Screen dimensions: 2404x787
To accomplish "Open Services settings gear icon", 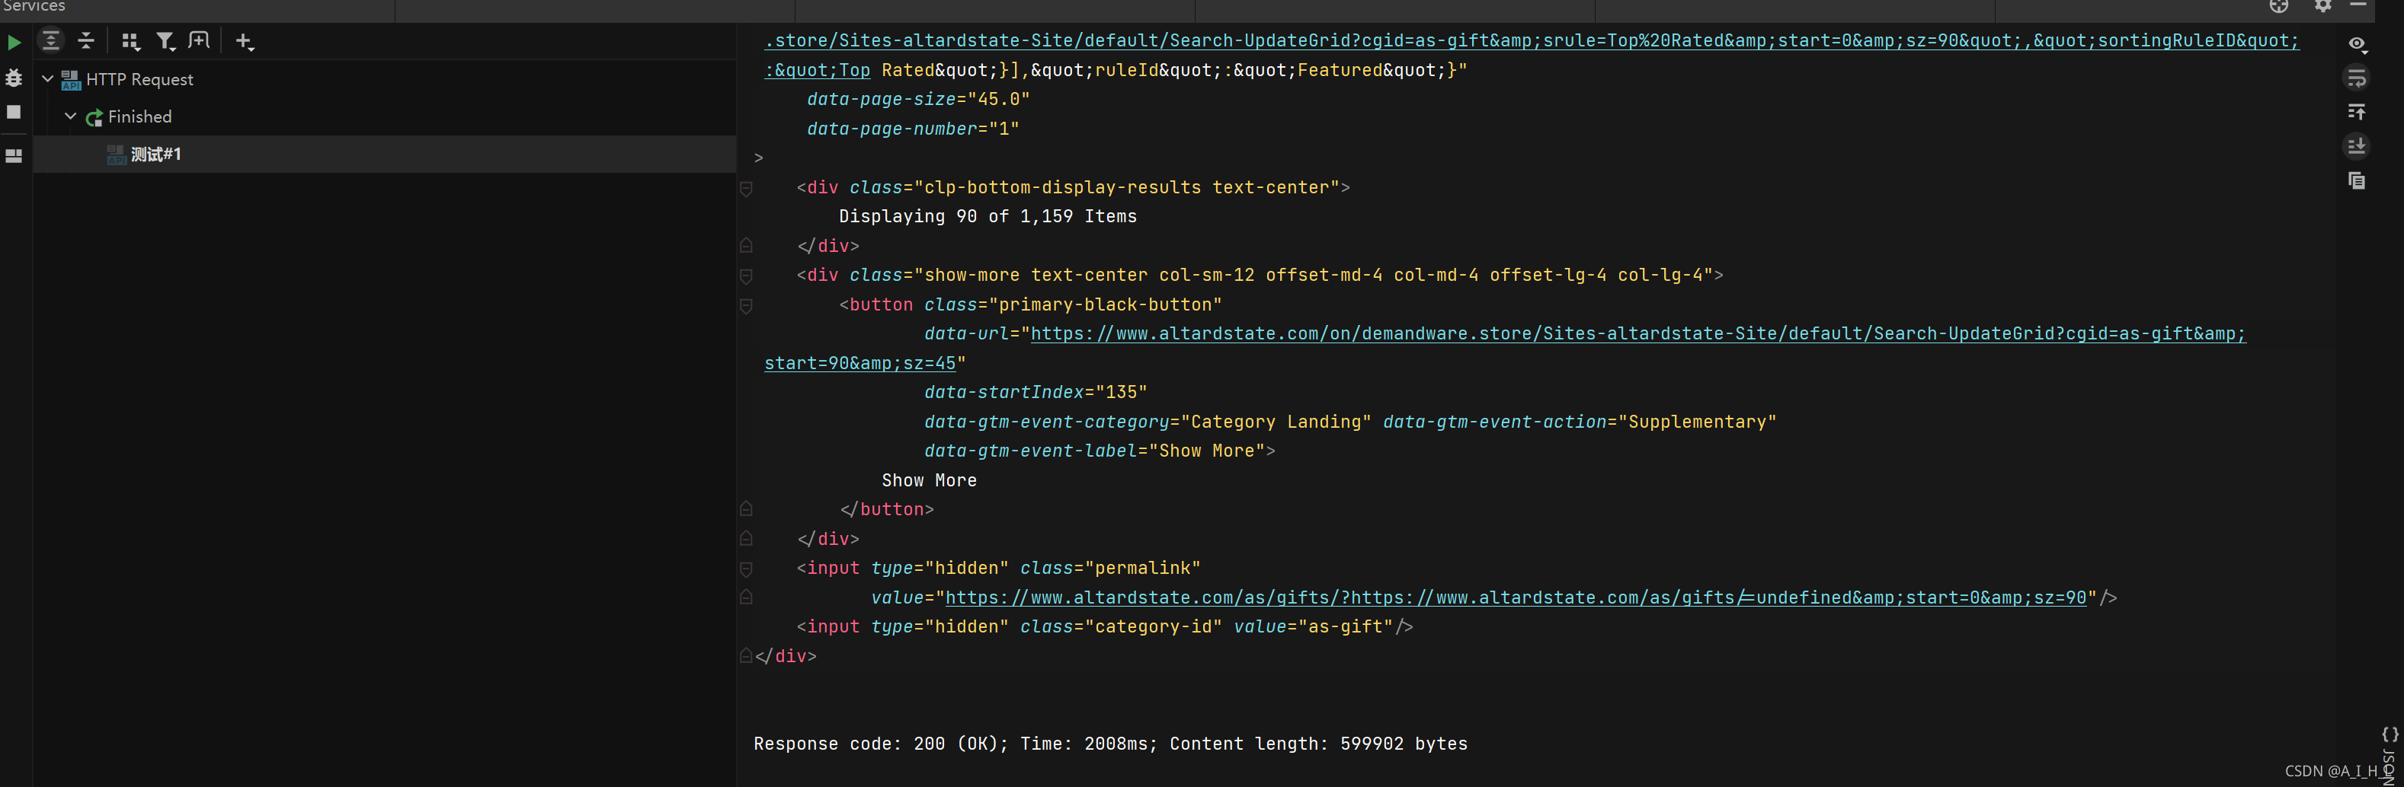I will 2322,5.
